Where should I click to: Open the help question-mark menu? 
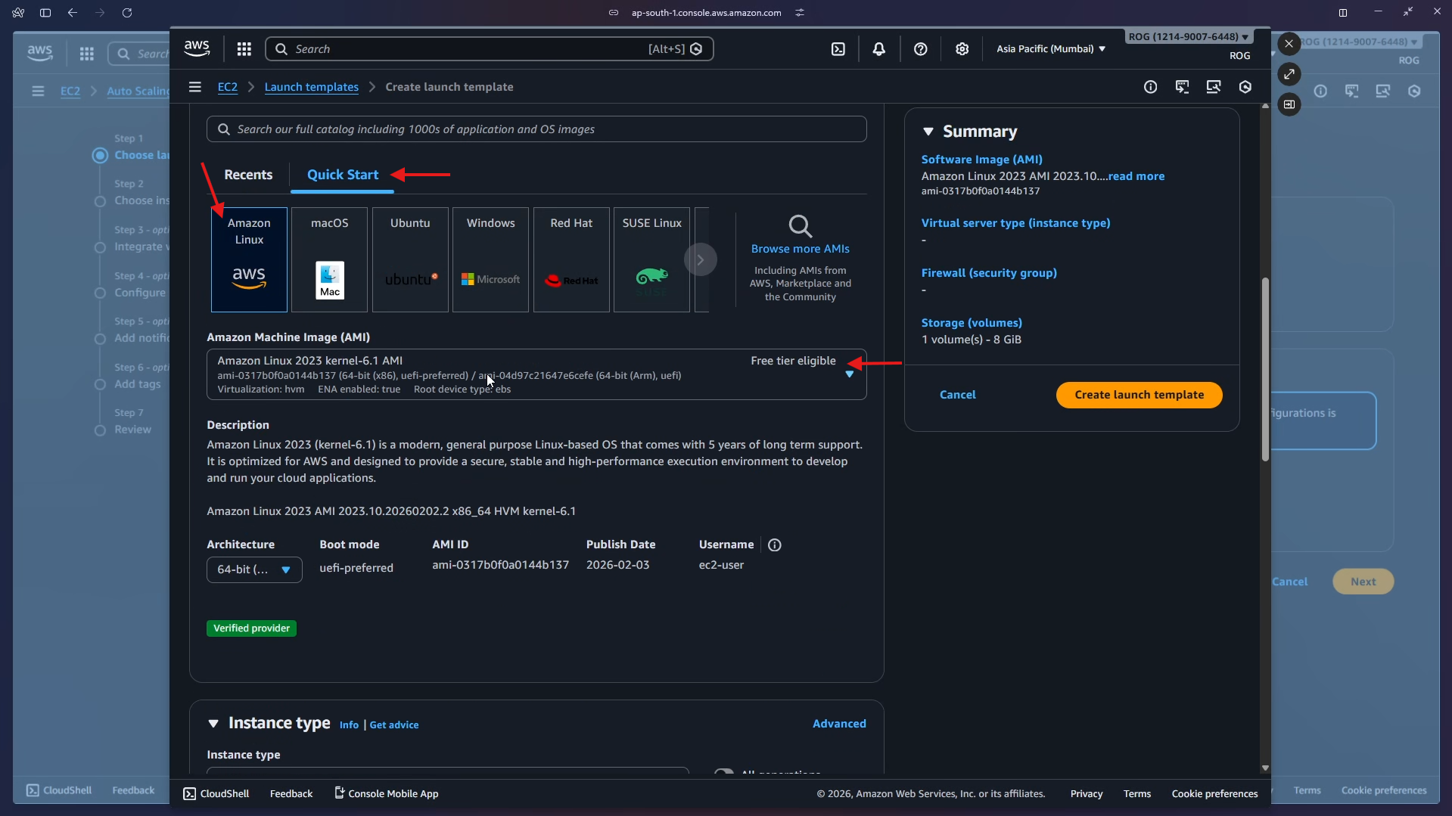click(x=921, y=48)
